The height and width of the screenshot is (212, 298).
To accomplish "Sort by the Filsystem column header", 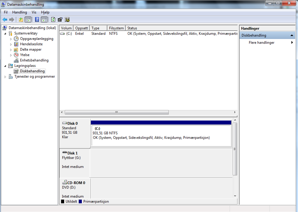I will point(116,28).
